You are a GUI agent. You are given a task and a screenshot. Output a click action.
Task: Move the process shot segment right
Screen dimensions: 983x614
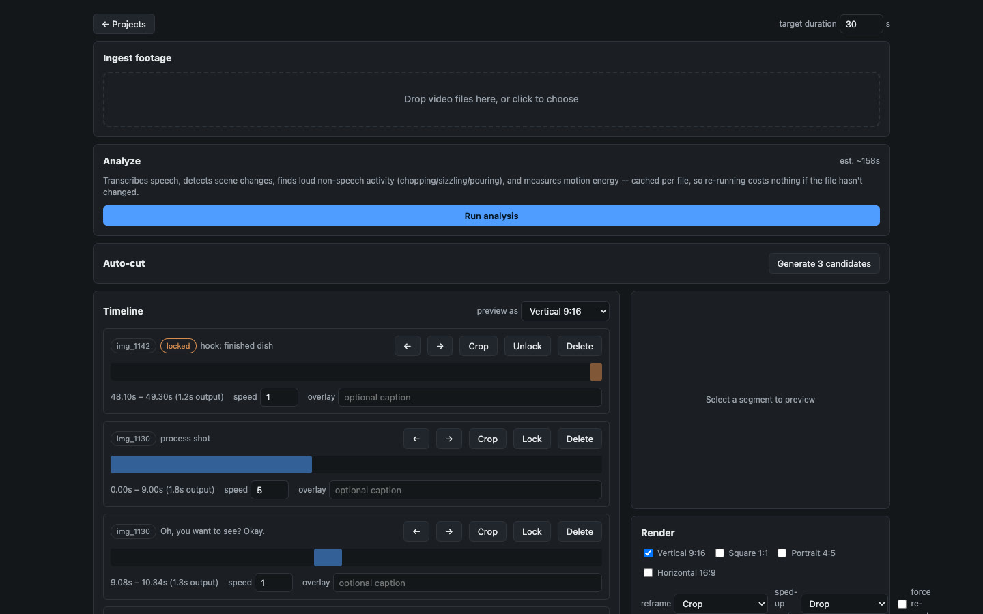(448, 439)
